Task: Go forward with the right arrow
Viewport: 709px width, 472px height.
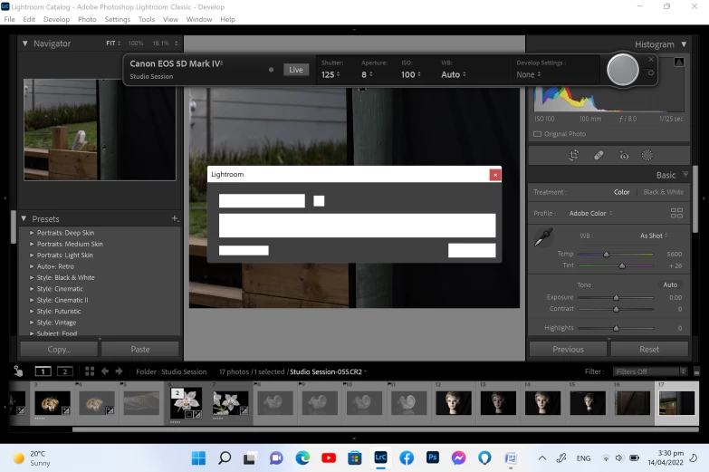Action: (119, 371)
